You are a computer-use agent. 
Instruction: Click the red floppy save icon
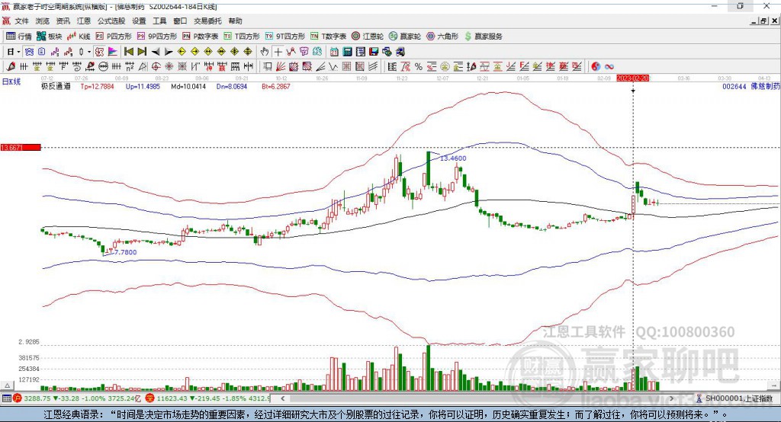point(374,52)
